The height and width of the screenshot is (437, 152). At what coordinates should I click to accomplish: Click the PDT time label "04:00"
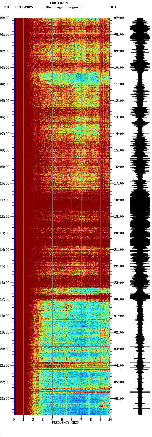[5, 84]
